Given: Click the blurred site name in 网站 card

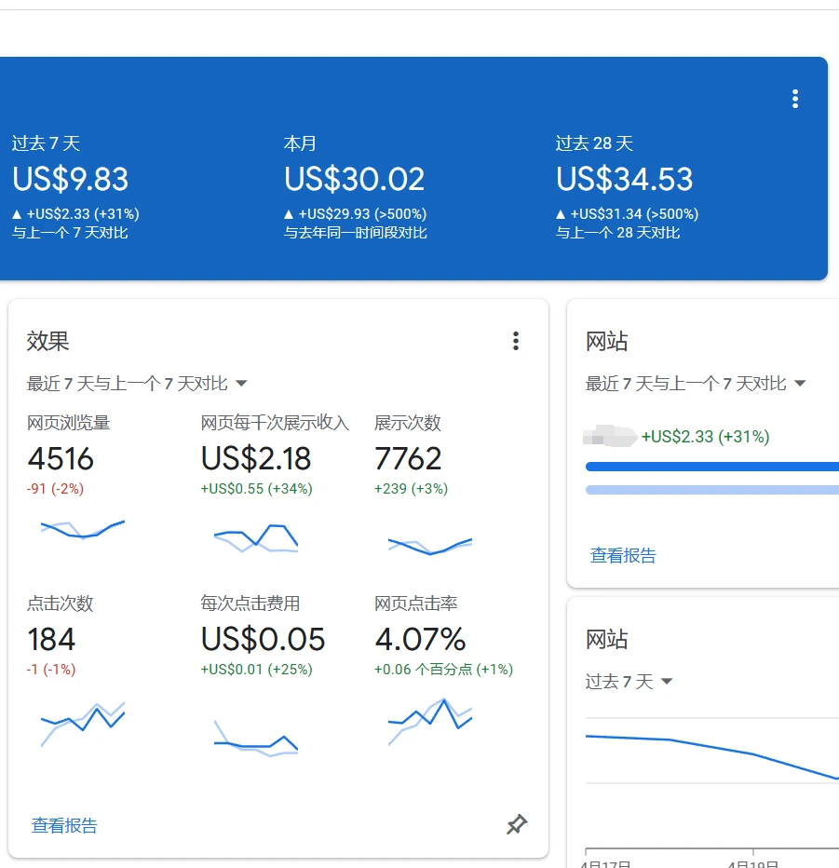Looking at the screenshot, I should coord(610,436).
